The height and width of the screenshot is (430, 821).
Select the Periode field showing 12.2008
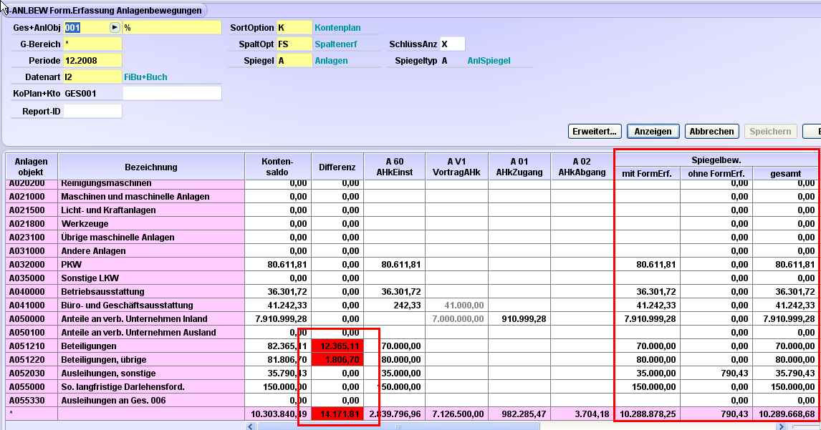point(92,60)
